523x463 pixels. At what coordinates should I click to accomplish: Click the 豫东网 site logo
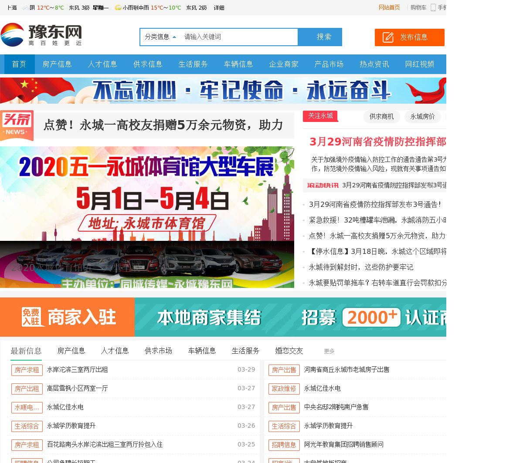pyautogui.click(x=41, y=35)
